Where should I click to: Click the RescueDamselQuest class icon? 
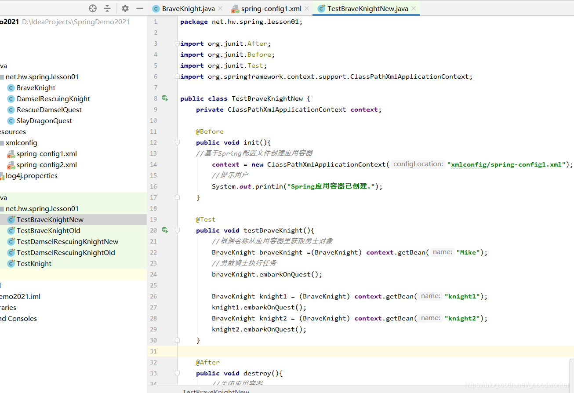point(11,110)
